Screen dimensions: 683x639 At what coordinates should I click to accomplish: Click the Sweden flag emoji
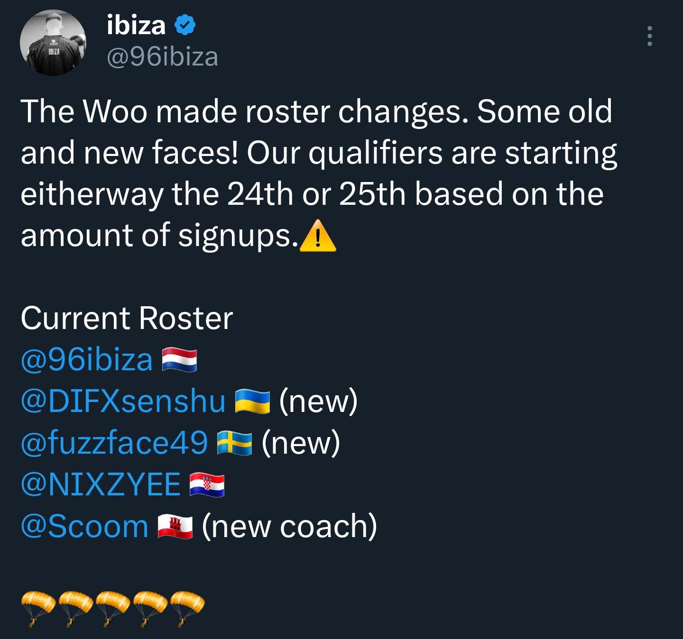point(234,443)
